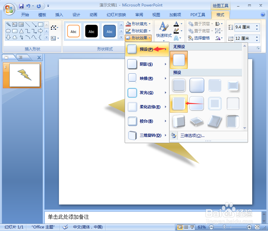The width and height of the screenshot is (268, 231).
Task: Switch to the 插入 ribbon tab
Action: click(x=59, y=15)
